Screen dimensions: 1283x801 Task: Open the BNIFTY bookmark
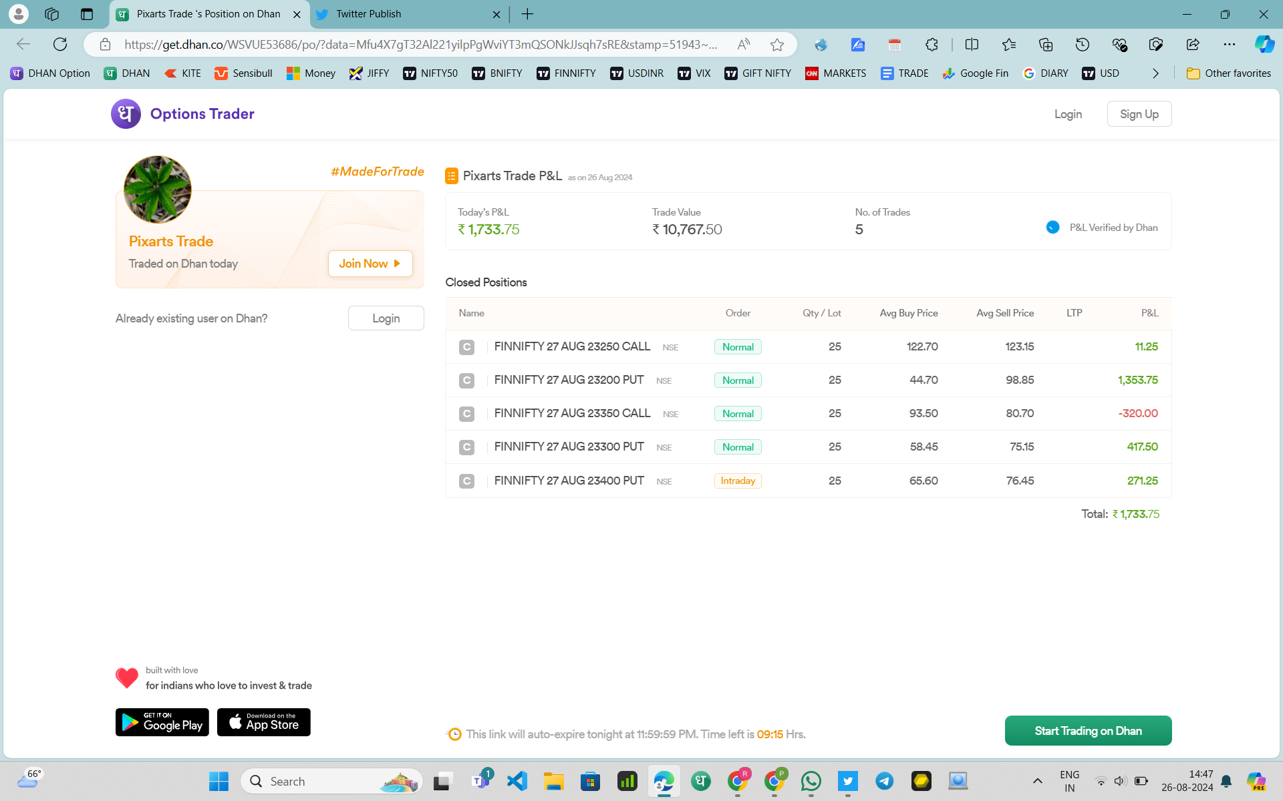click(x=497, y=73)
